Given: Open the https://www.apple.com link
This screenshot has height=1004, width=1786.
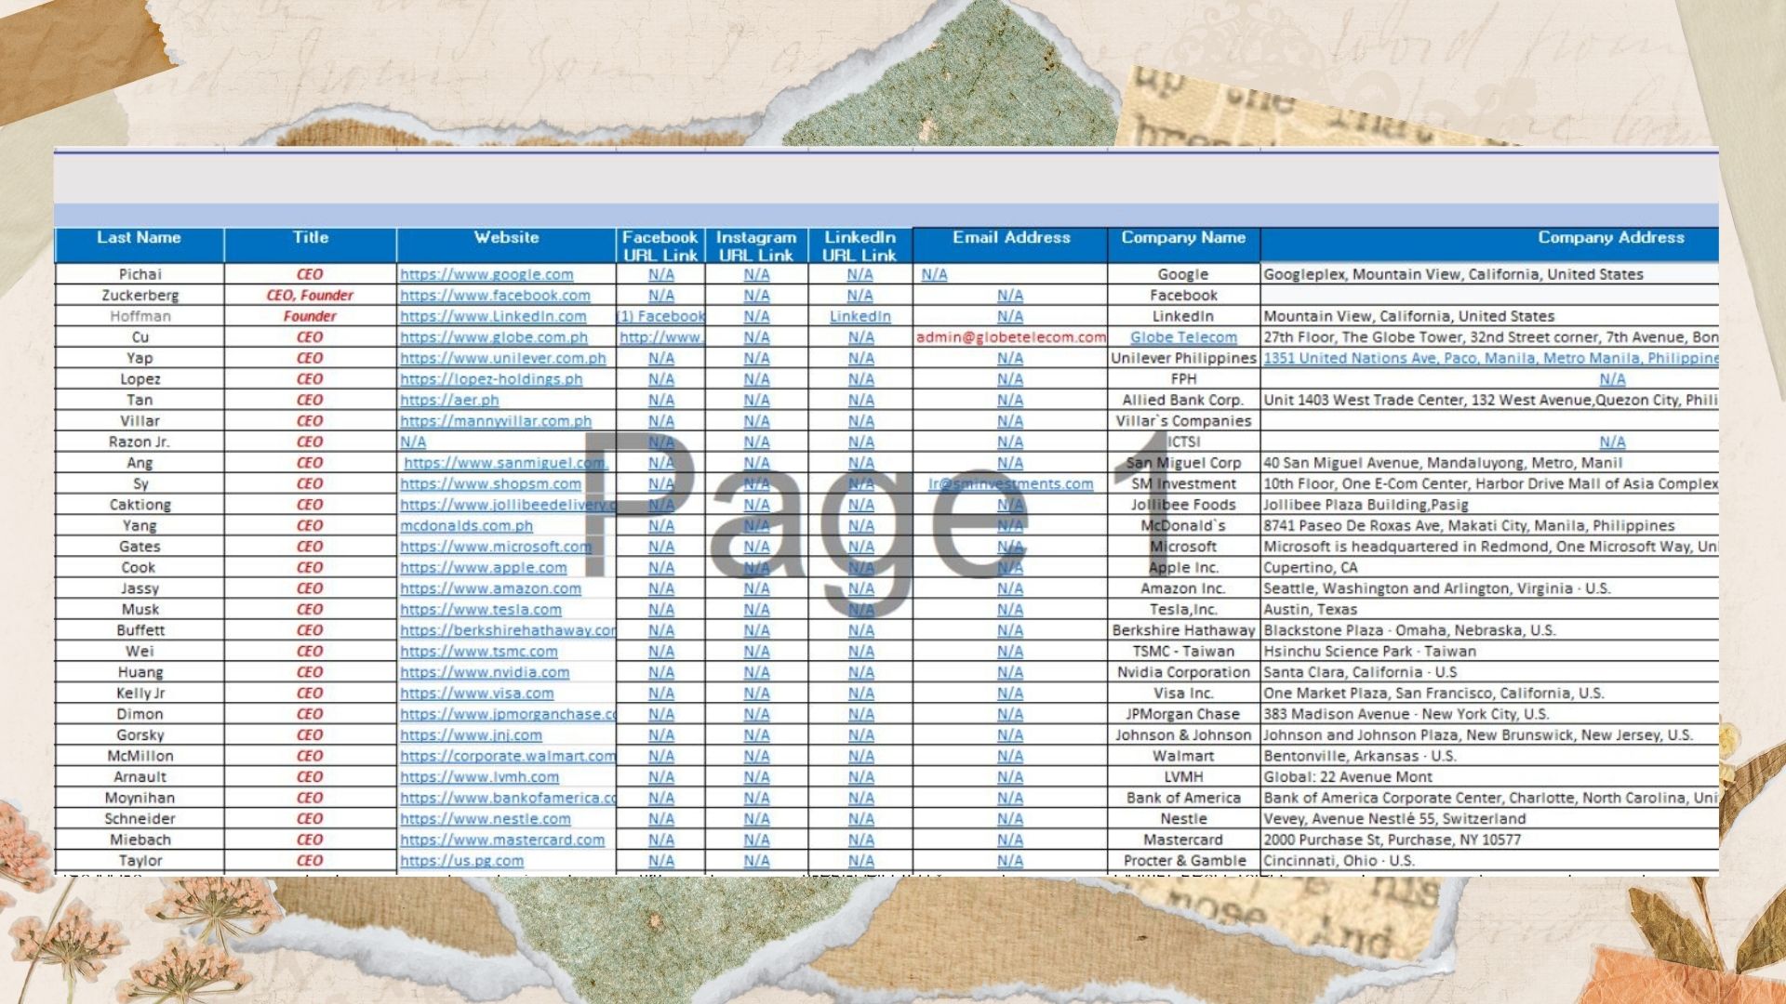Looking at the screenshot, I should click(x=483, y=568).
